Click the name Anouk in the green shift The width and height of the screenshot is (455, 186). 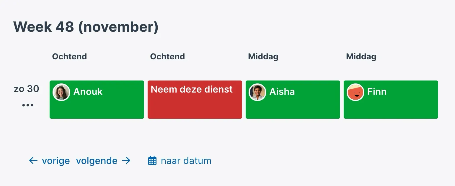[x=88, y=92]
